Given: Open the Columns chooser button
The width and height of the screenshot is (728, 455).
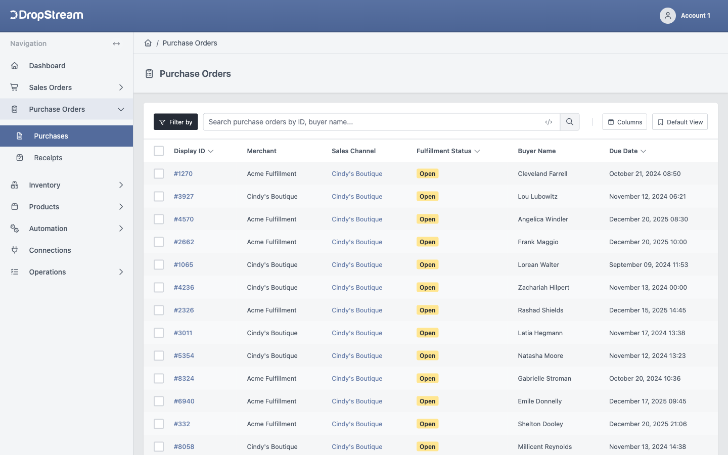Looking at the screenshot, I should click(624, 122).
